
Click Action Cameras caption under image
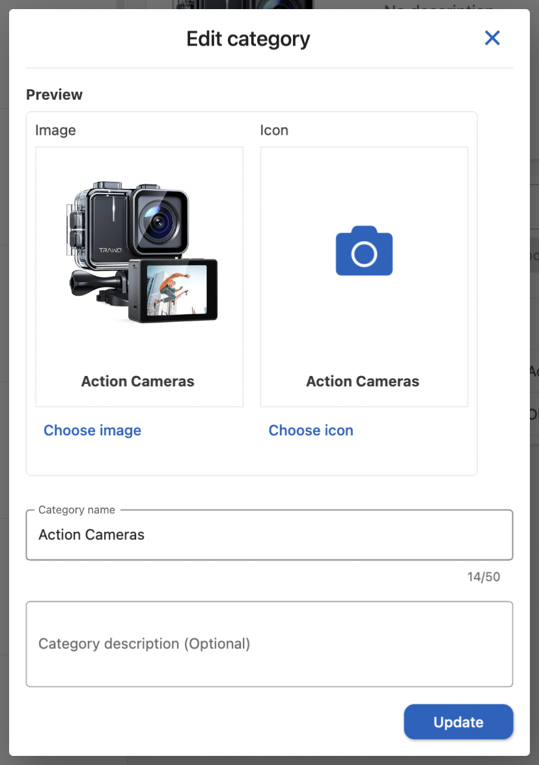click(x=137, y=382)
